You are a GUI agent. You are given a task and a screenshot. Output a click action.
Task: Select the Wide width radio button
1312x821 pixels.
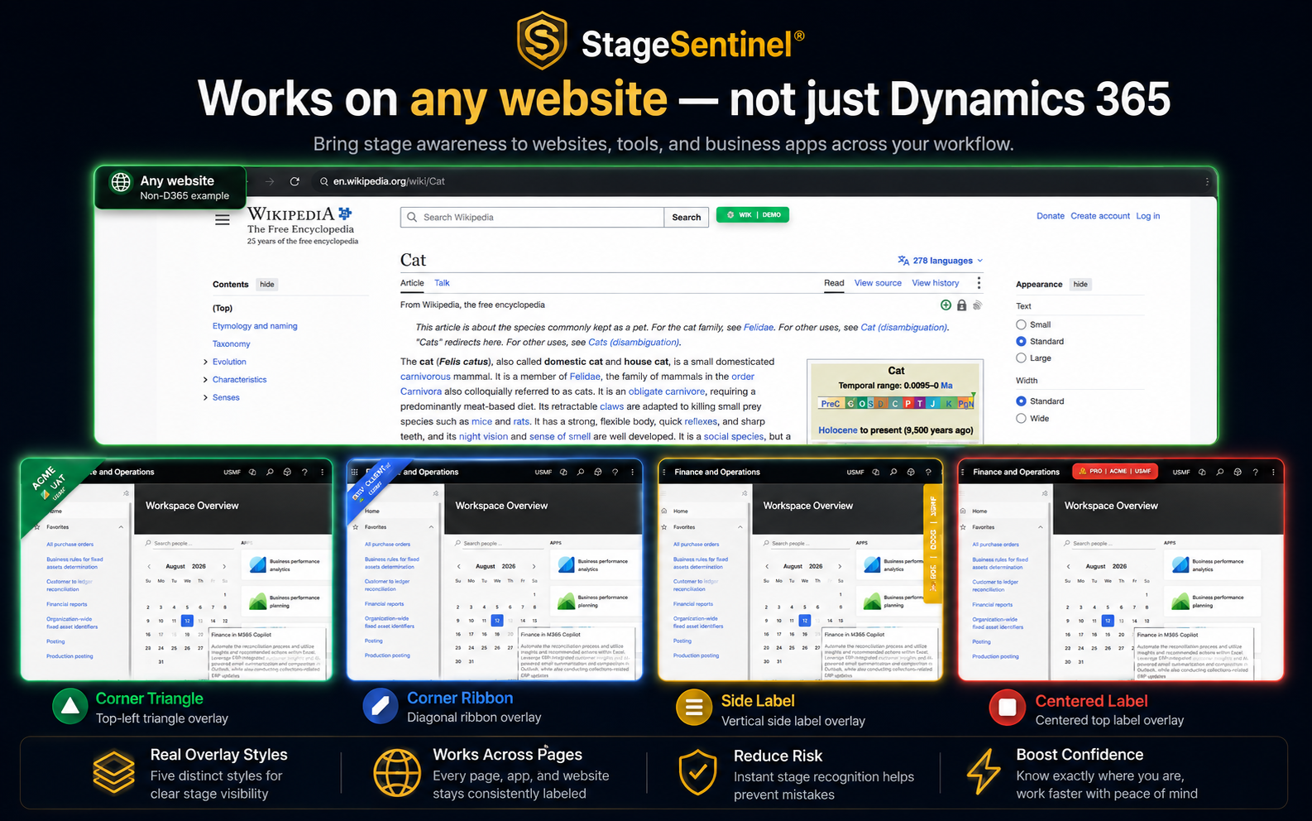point(1021,419)
